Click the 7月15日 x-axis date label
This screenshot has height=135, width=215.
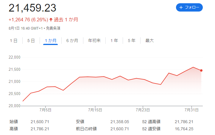click(95, 110)
